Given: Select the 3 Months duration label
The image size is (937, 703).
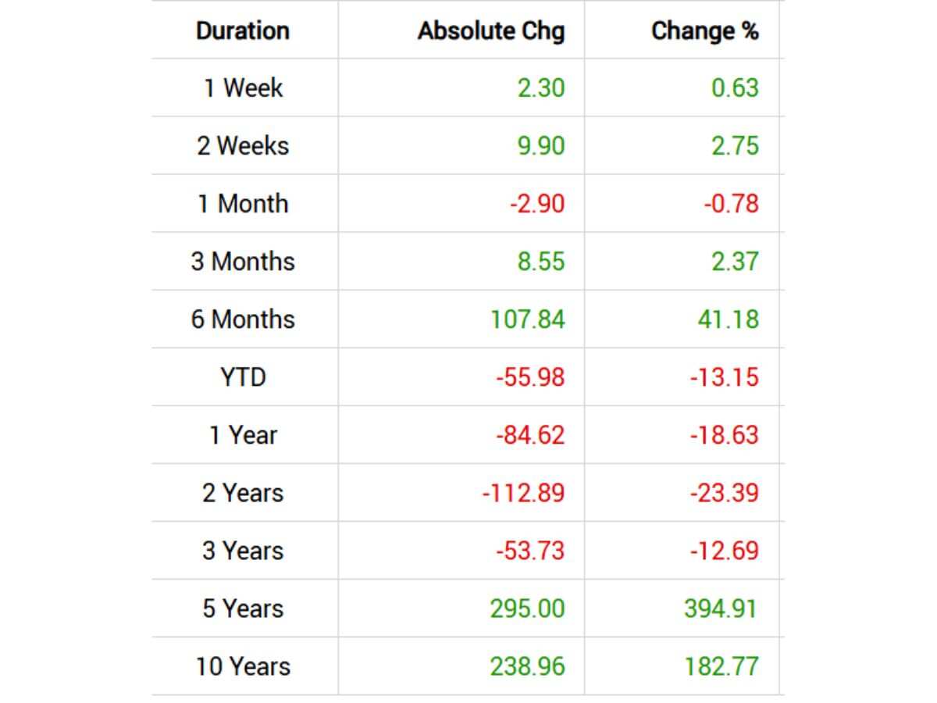Looking at the screenshot, I should tap(243, 261).
